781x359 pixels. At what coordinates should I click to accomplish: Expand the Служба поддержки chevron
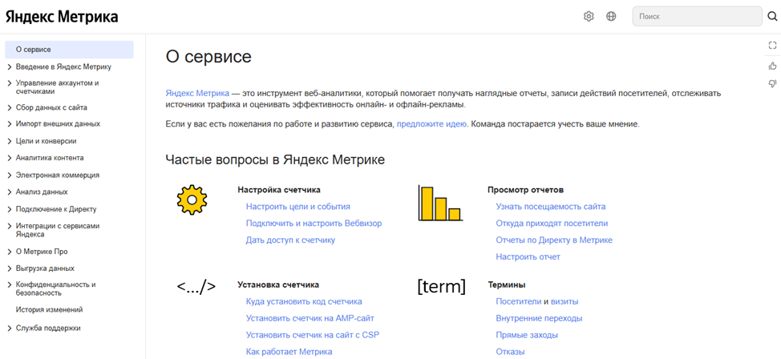(10, 328)
